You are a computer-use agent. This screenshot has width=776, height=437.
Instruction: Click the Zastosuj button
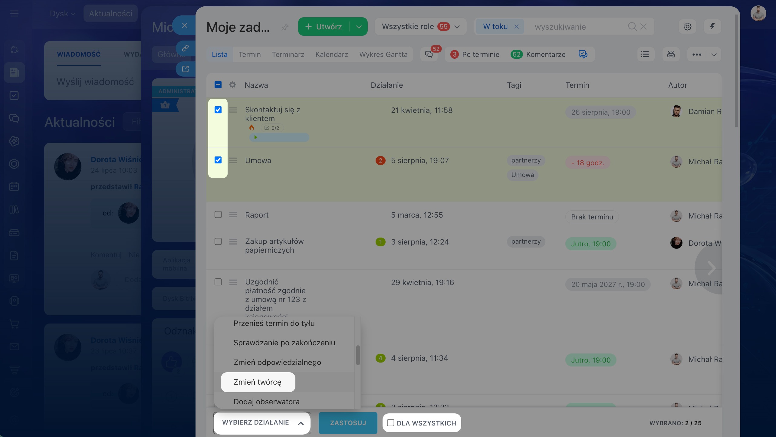pyautogui.click(x=348, y=423)
